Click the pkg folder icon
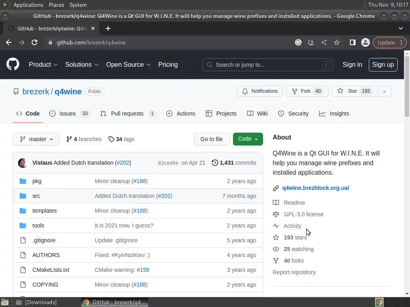The image size is (410, 307). [23, 181]
